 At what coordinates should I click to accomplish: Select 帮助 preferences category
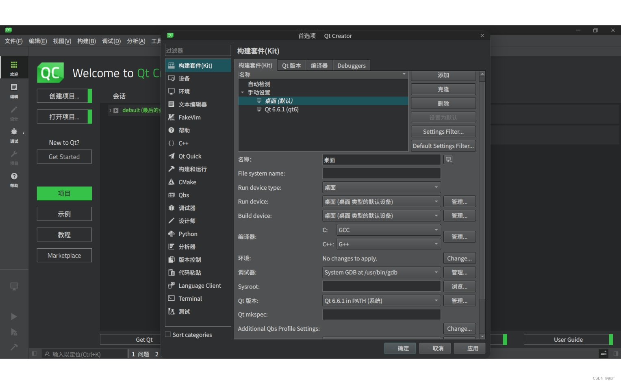pos(198,130)
